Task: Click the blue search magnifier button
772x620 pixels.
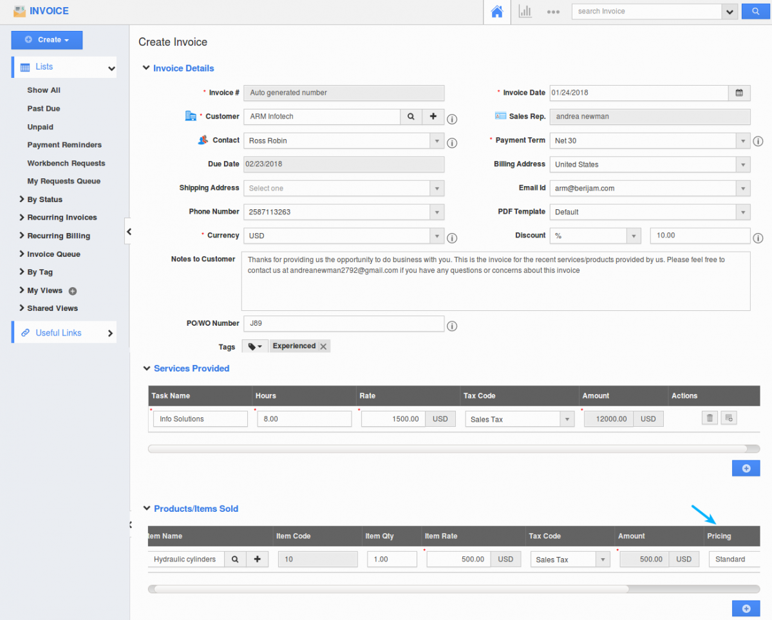Action: pos(755,12)
